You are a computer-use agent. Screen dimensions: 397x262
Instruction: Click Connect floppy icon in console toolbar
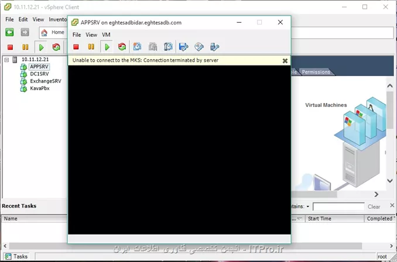[183, 47]
